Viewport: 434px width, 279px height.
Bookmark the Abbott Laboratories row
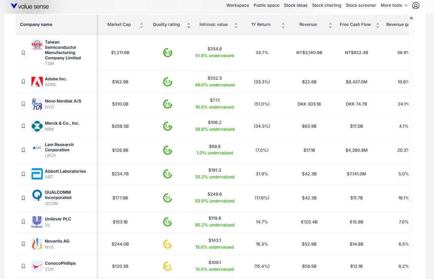[24, 174]
